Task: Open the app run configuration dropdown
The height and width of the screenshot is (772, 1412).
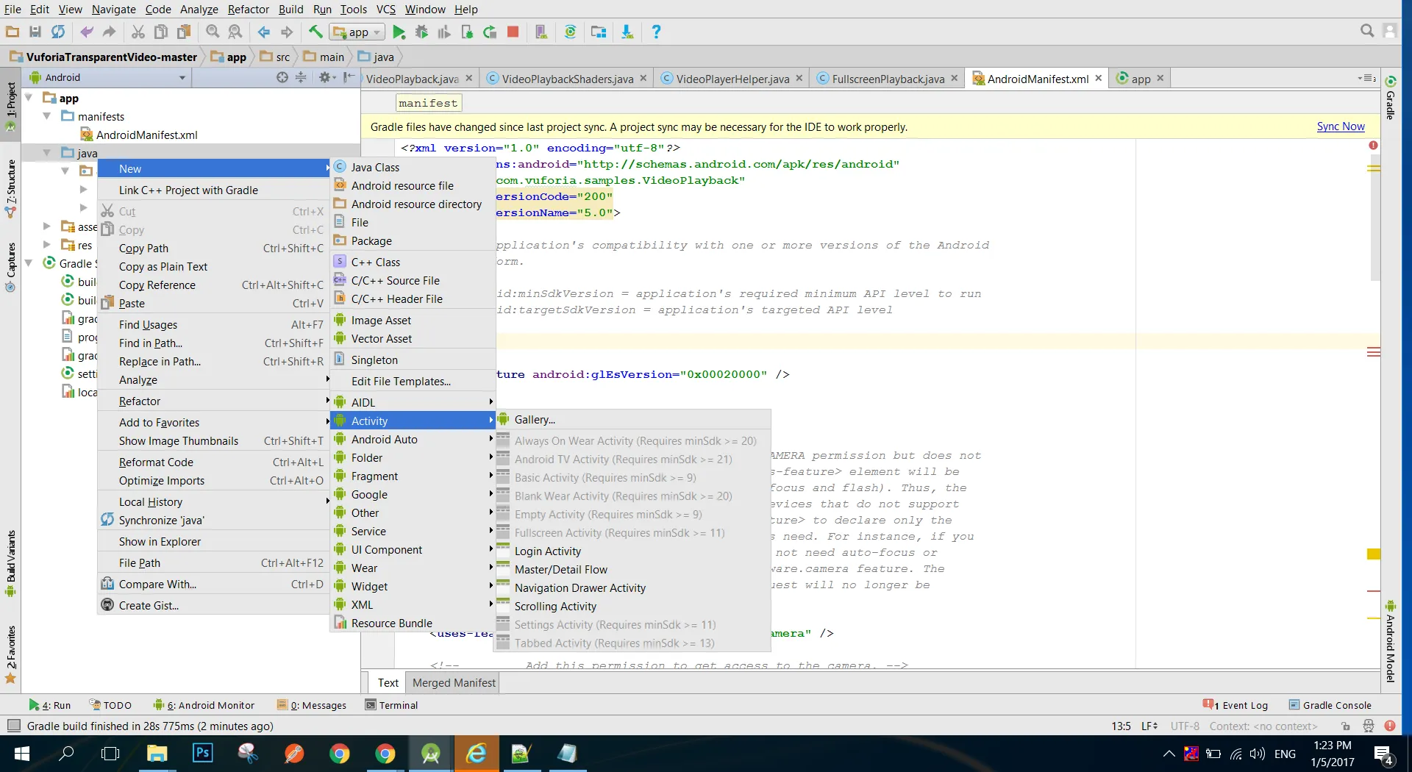Action: 358,32
